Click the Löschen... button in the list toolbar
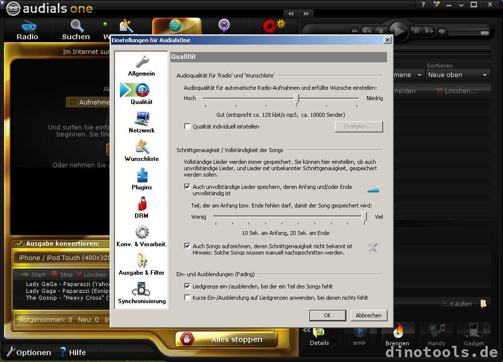The height and width of the screenshot is (362, 503). click(x=456, y=91)
